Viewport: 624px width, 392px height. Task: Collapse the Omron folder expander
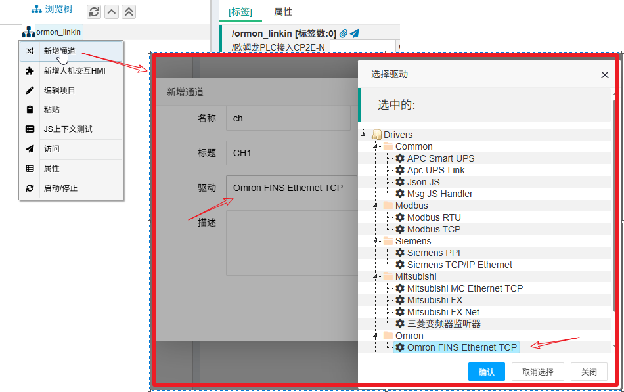coord(376,336)
